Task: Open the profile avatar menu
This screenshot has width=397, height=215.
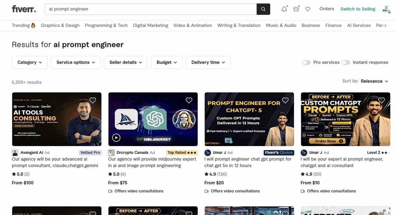Action: (386, 9)
